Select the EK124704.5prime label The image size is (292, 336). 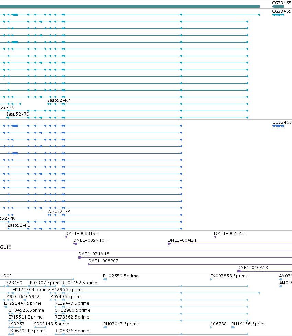tap(31, 289)
